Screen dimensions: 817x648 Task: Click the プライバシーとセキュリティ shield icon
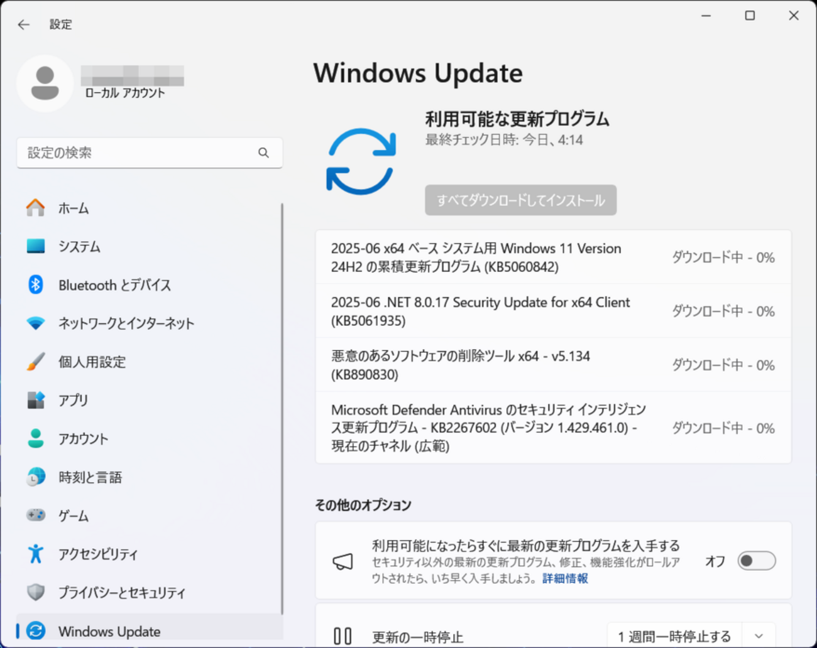pos(36,592)
